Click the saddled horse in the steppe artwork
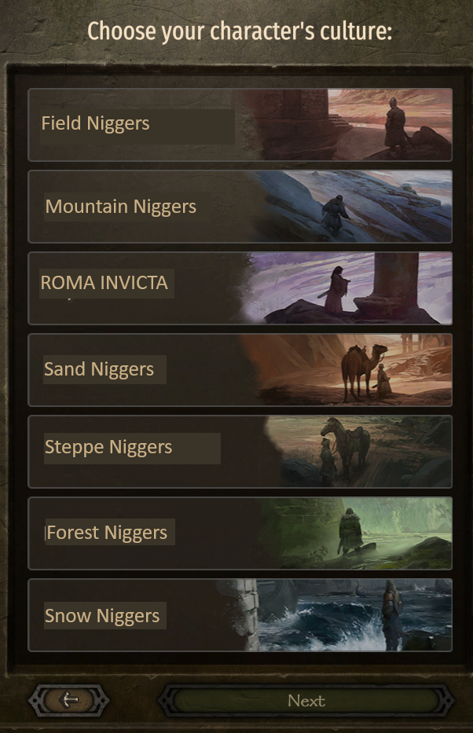This screenshot has height=733, width=473. (x=346, y=445)
